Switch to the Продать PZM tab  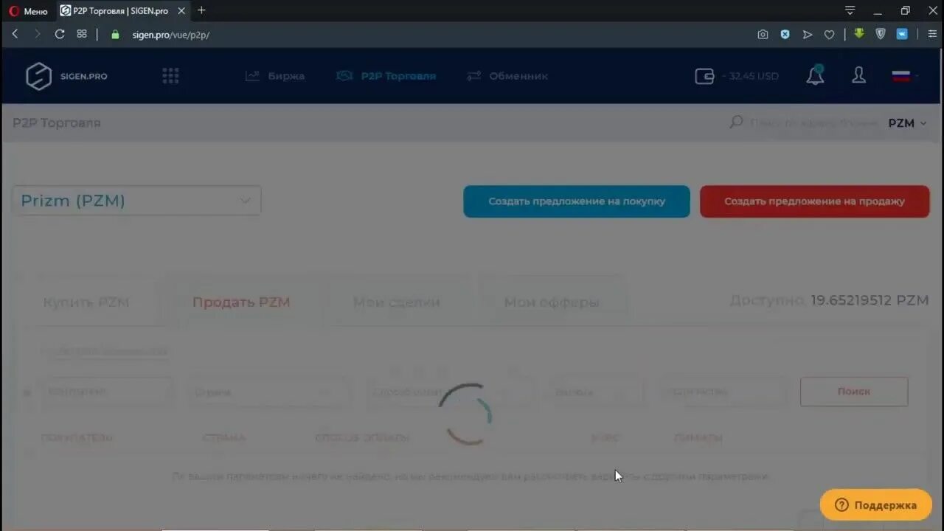241,302
